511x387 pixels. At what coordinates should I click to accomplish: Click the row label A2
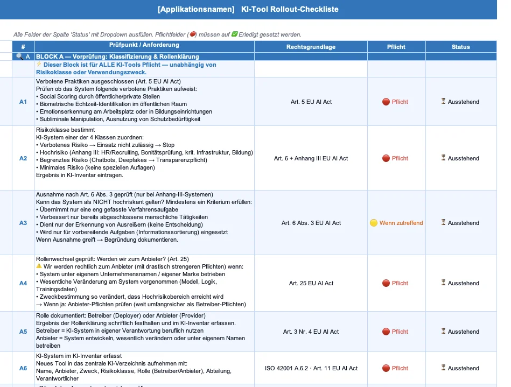(23, 158)
